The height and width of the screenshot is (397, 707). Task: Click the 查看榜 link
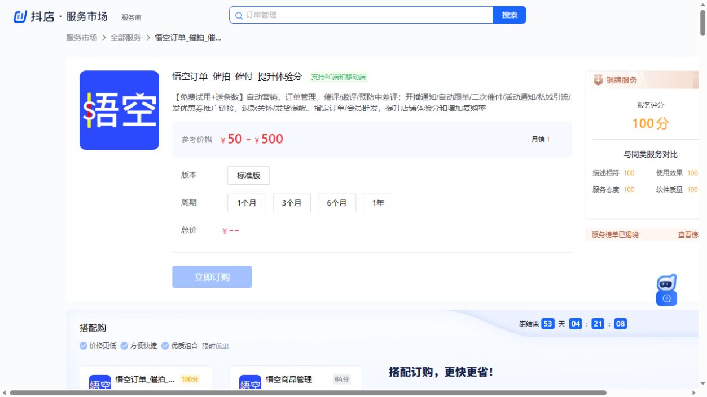pos(688,235)
